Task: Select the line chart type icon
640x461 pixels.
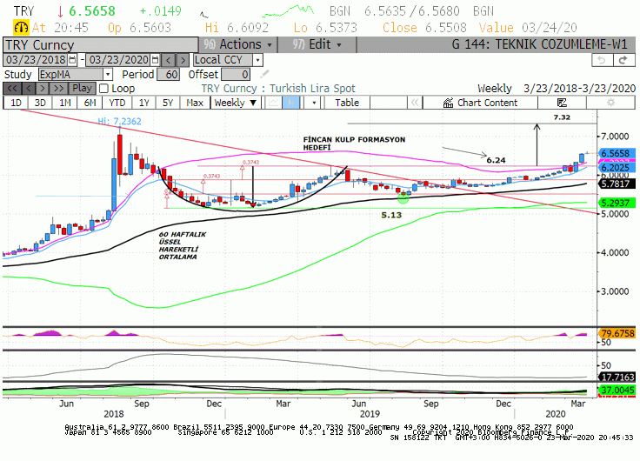Action: (274, 103)
